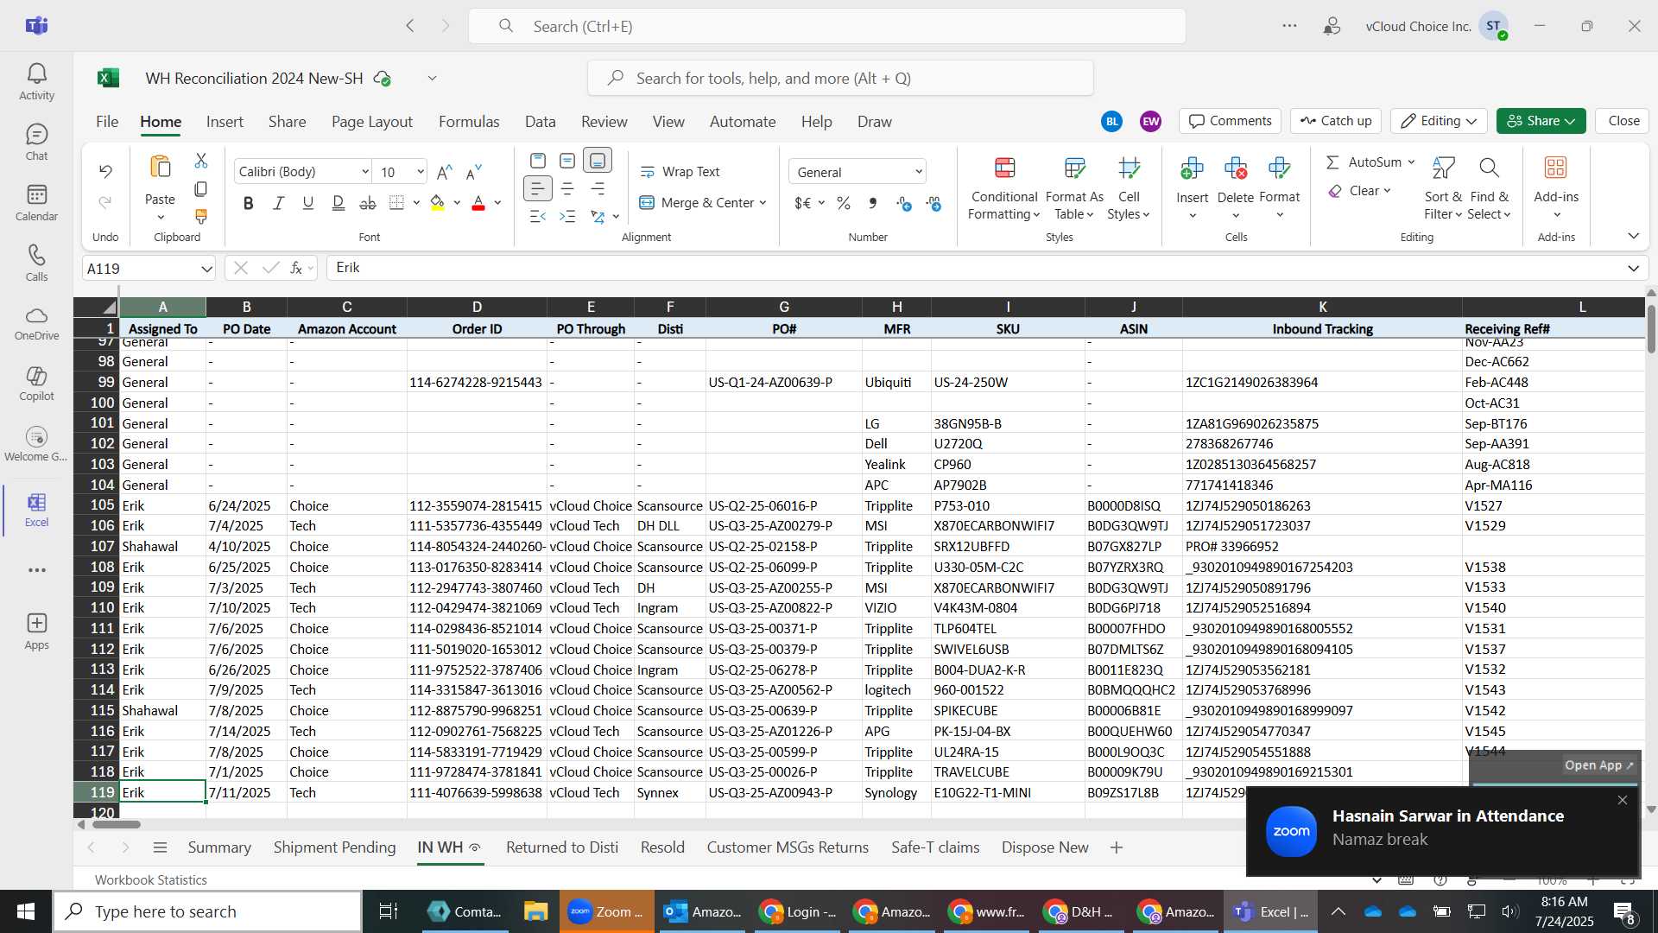The height and width of the screenshot is (933, 1658).
Task: Expand the Merge & Center options arrow
Action: click(x=763, y=203)
